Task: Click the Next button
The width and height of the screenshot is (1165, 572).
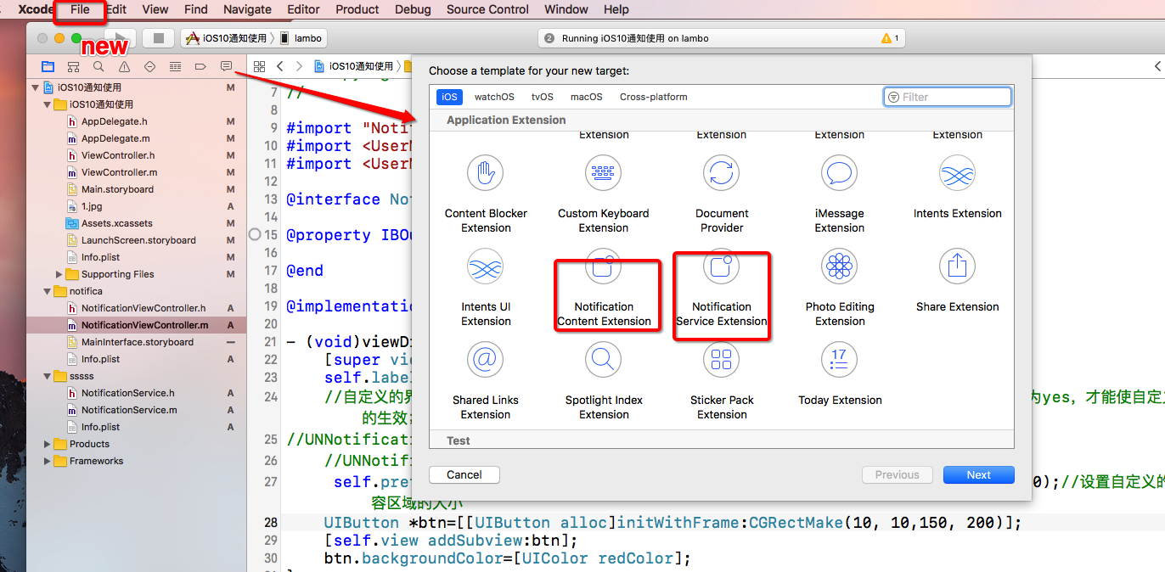Action: click(x=978, y=475)
